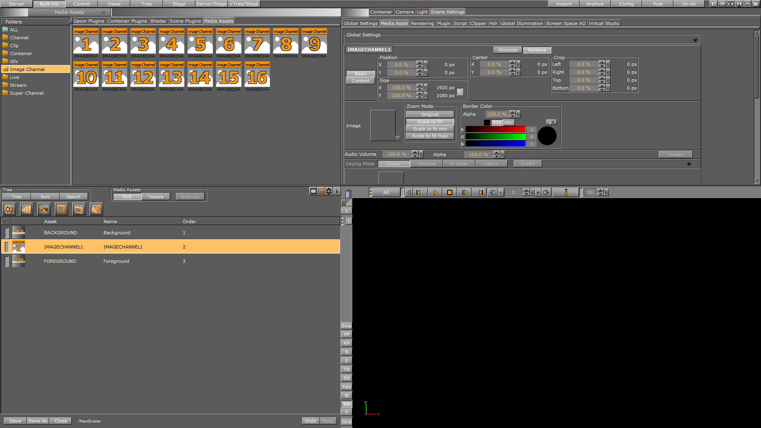
Task: Switch to the Script tab
Action: (x=461, y=23)
